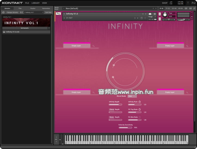Open the LIBRARY menu
The width and height of the screenshot is (197, 149).
[35, 3]
